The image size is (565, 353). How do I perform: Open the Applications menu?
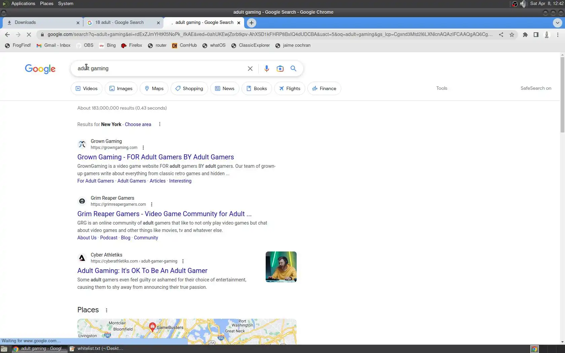click(23, 4)
